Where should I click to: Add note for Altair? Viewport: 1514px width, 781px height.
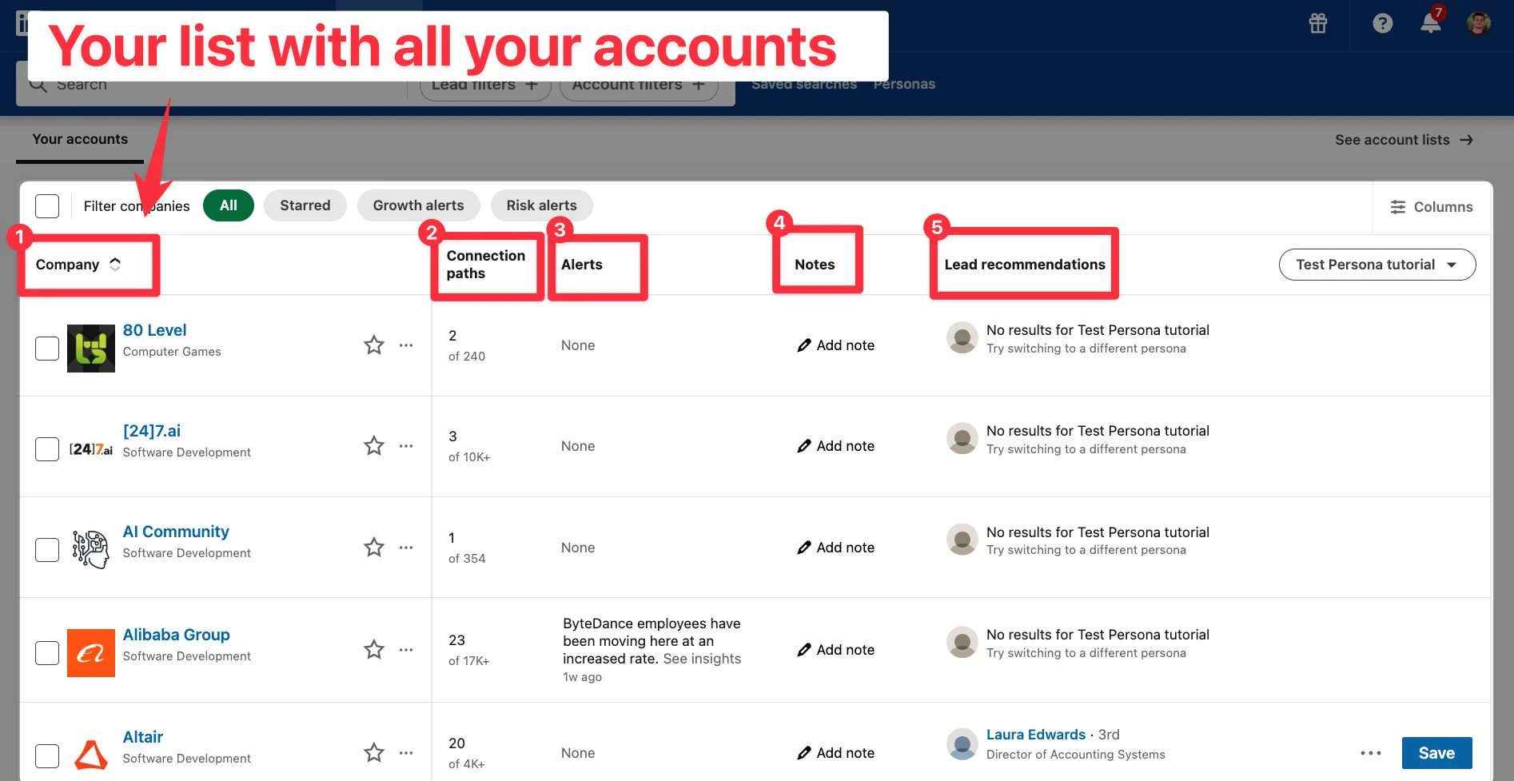click(x=836, y=753)
